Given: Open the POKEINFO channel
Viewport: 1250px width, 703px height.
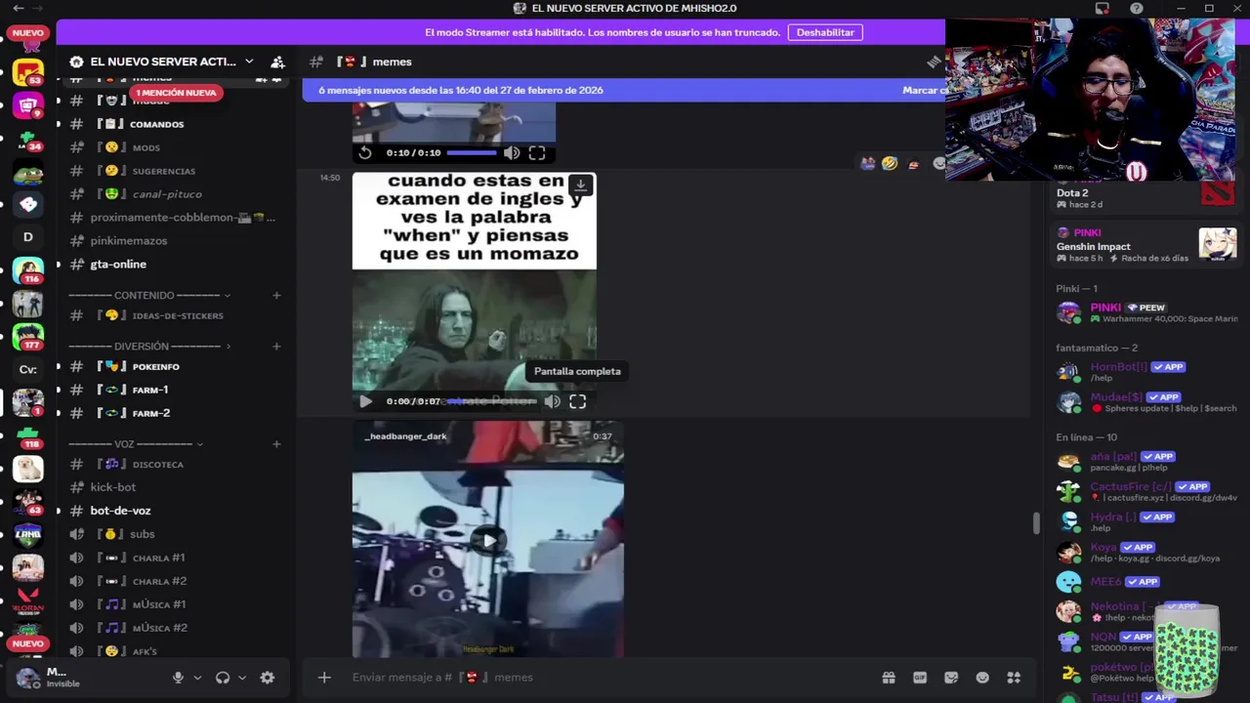Looking at the screenshot, I should tap(176, 366).
